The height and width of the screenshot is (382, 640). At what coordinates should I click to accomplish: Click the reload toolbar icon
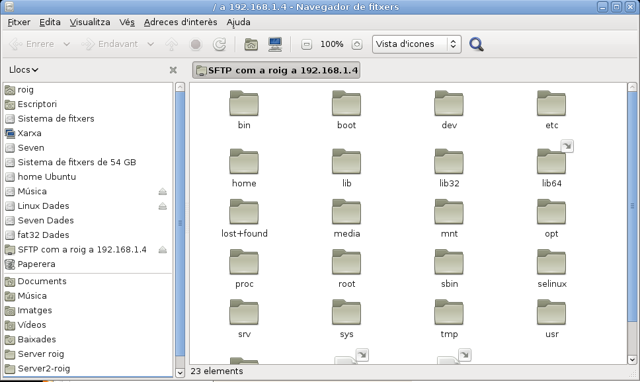coord(220,44)
